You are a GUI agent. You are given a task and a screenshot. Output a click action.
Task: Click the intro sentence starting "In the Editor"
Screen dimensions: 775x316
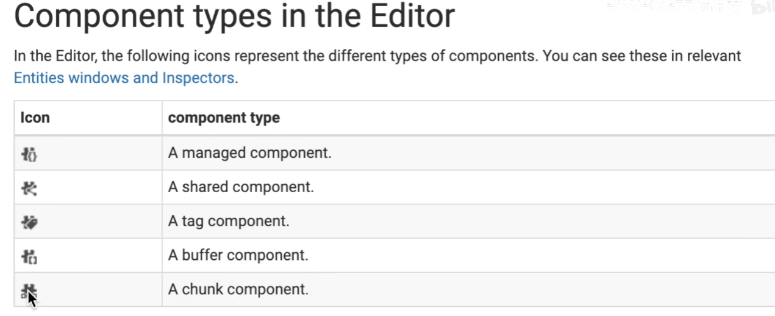274,57
